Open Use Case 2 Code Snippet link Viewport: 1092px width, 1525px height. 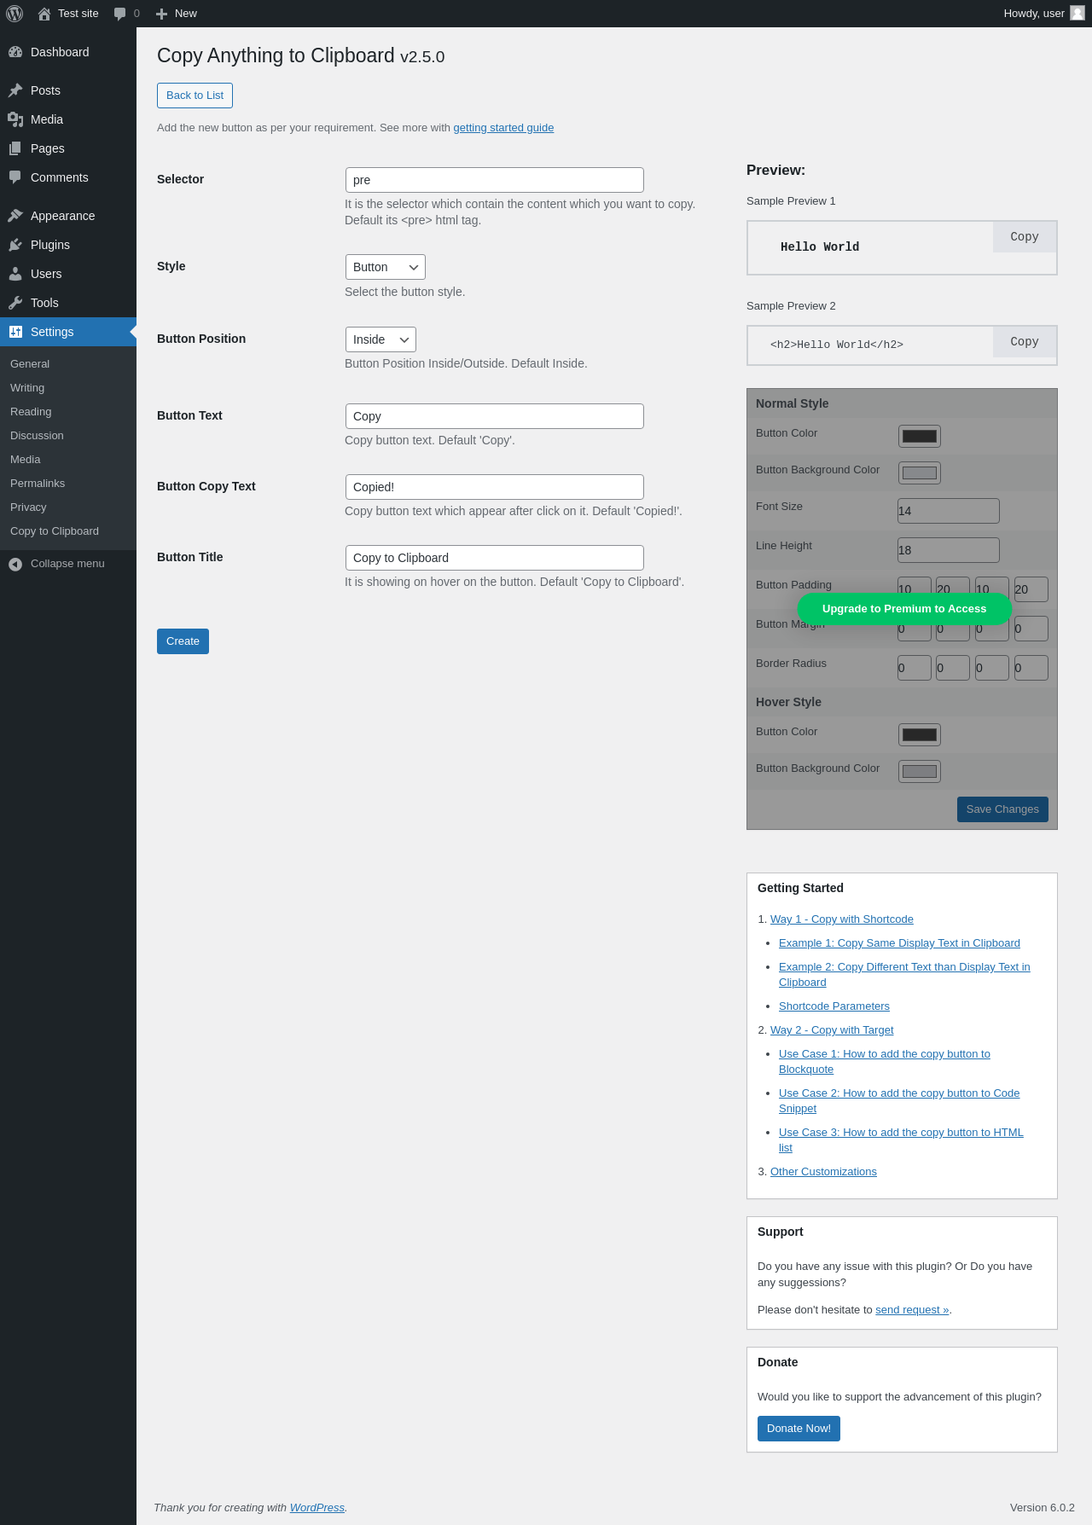899,1093
